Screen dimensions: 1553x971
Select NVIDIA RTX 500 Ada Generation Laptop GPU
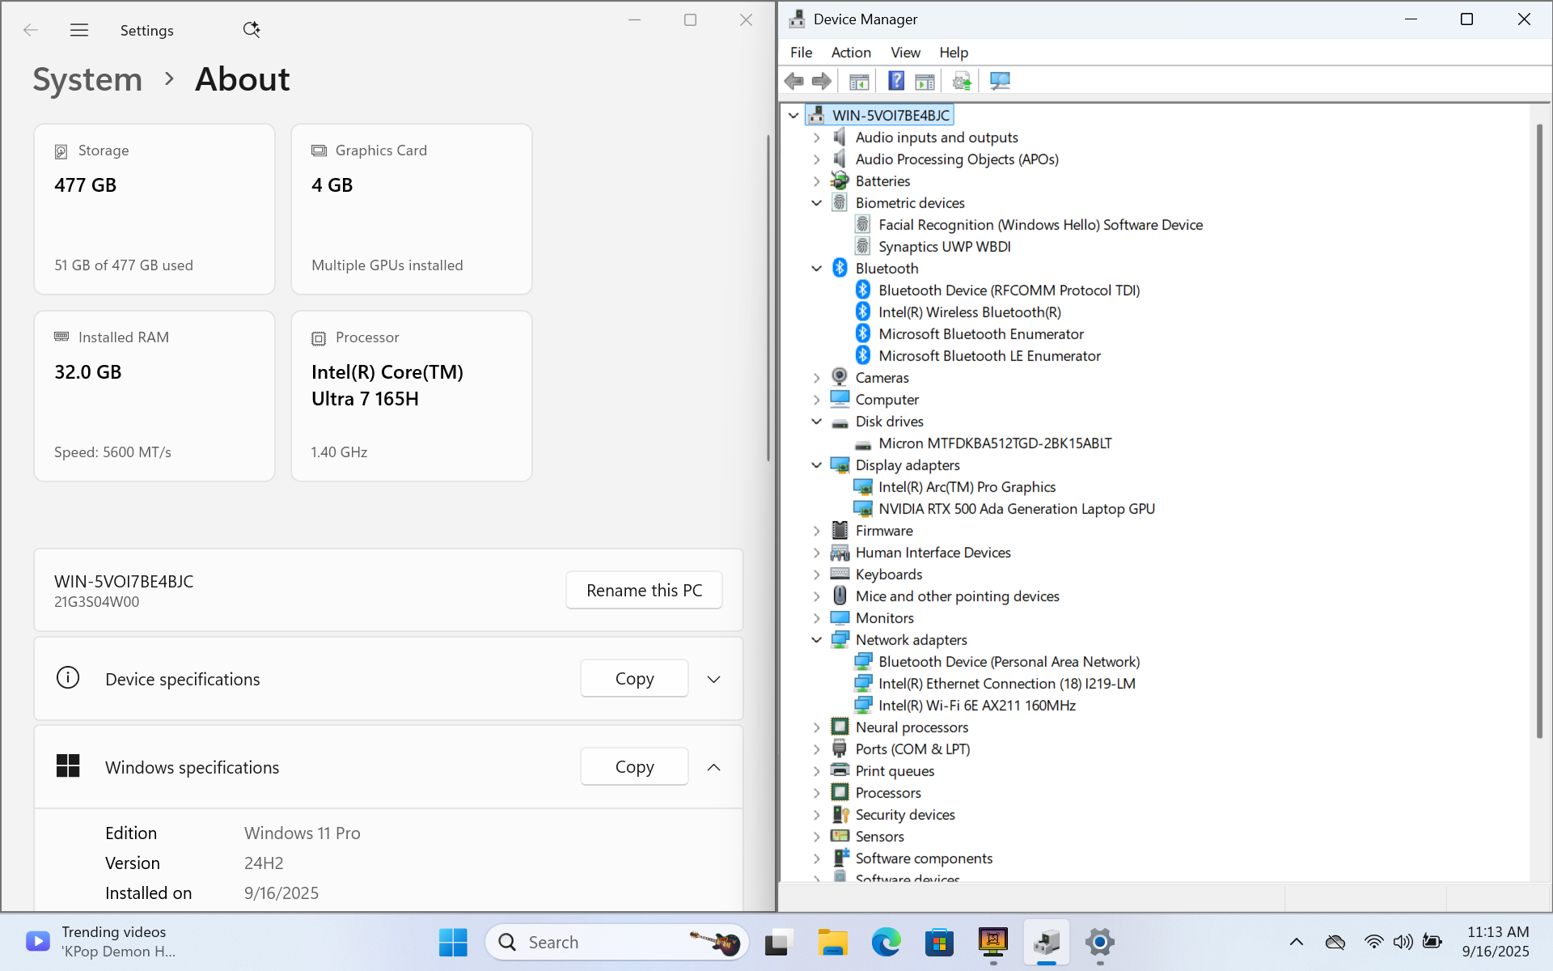point(1016,509)
